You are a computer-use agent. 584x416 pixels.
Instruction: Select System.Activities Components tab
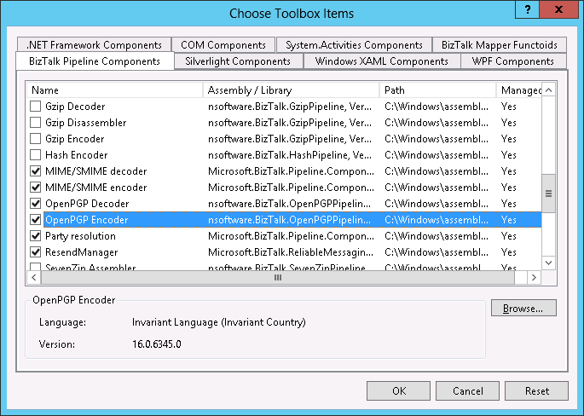[354, 45]
